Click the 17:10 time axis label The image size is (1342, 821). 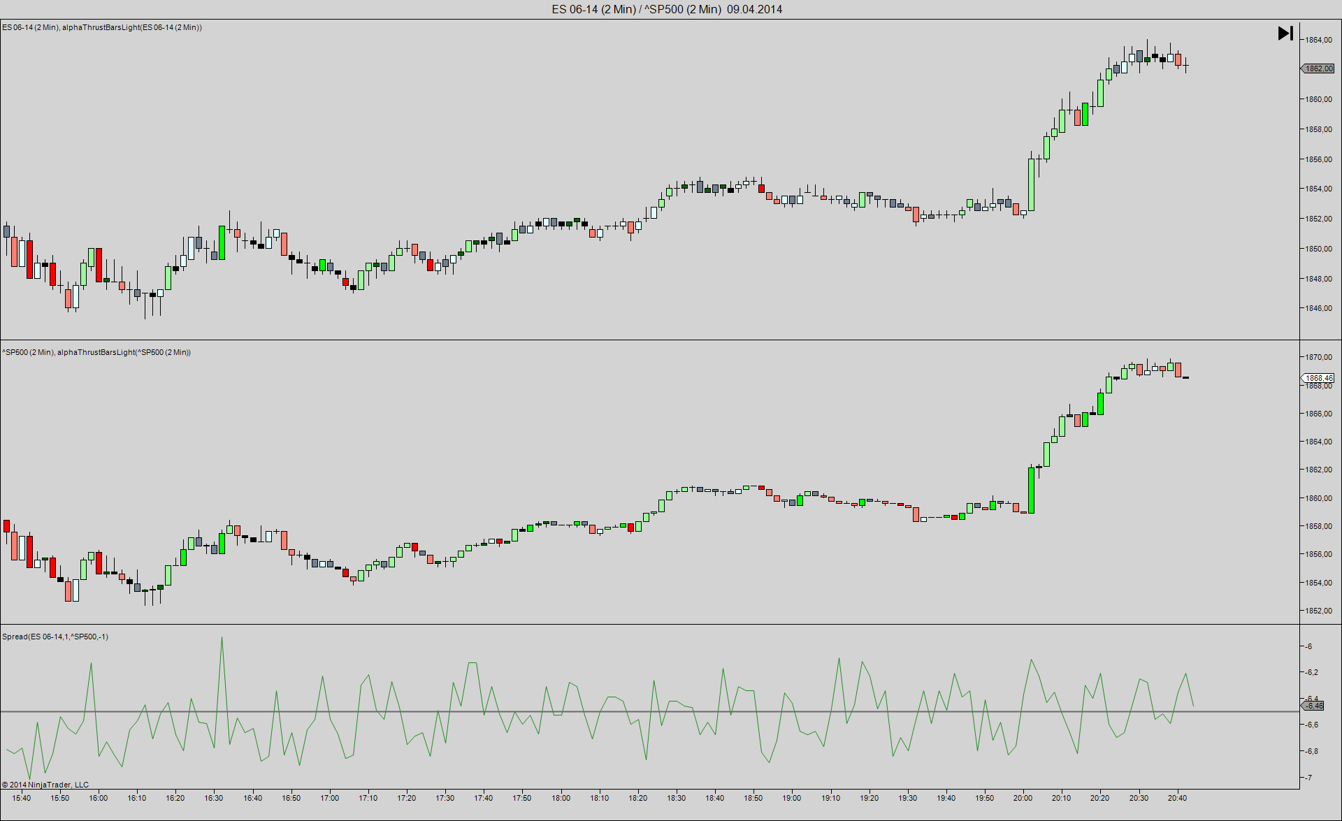[x=368, y=798]
